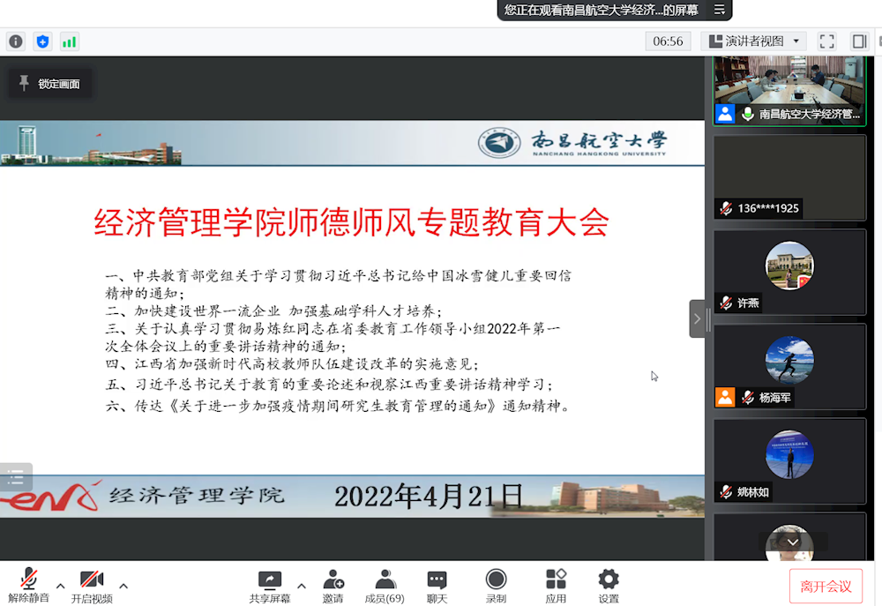This screenshot has width=882, height=606.
Task: Open the screen-share options menu icon
Action: 720,10
